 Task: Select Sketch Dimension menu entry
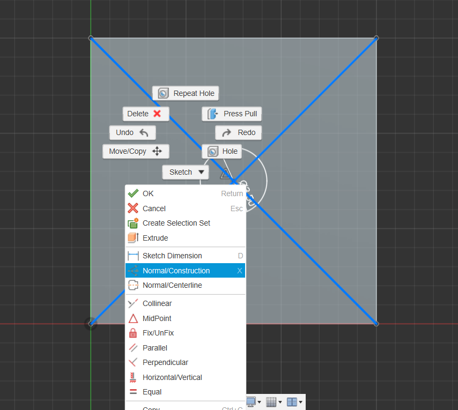172,256
